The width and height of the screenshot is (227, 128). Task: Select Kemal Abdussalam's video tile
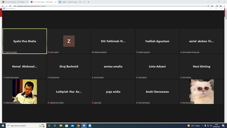24,66
